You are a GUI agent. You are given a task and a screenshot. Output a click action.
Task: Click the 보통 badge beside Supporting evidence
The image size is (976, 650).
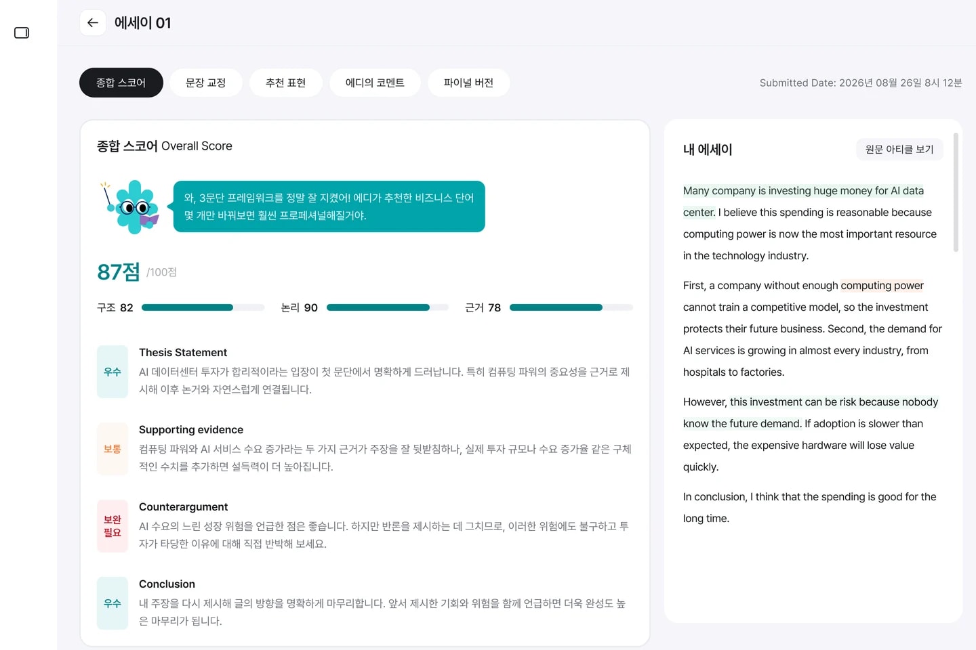point(113,449)
